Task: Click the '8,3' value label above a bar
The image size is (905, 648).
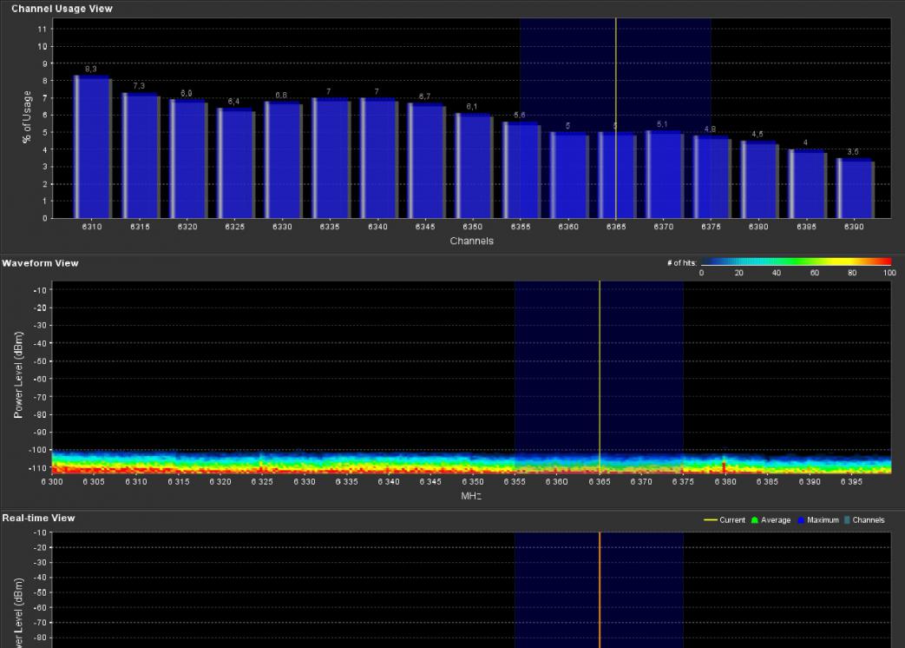Action: [x=90, y=69]
